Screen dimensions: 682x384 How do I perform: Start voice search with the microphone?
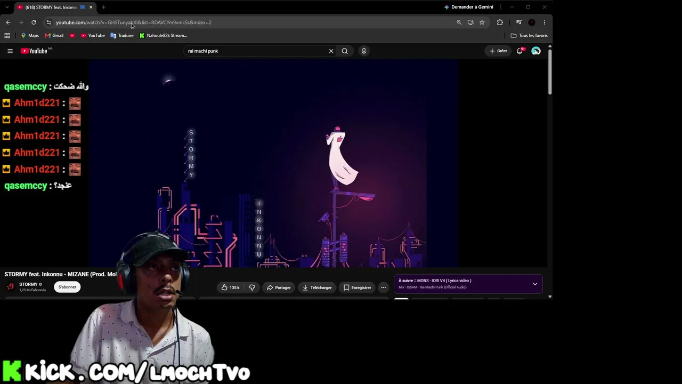coord(364,51)
